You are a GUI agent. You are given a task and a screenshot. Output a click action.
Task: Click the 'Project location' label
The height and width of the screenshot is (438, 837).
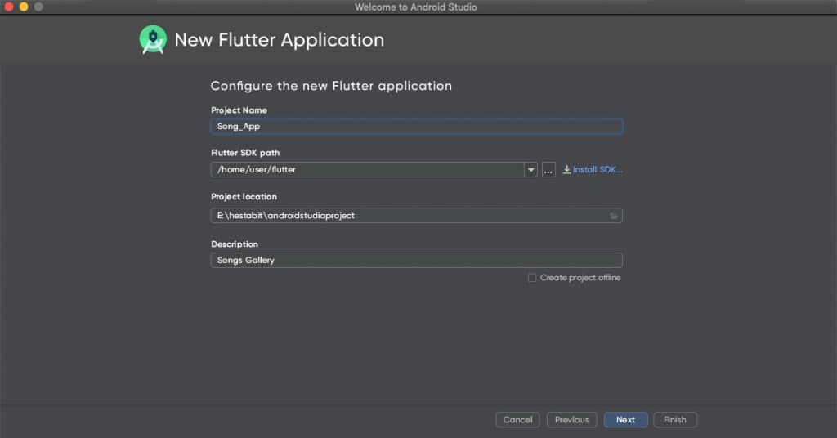pyautogui.click(x=244, y=197)
